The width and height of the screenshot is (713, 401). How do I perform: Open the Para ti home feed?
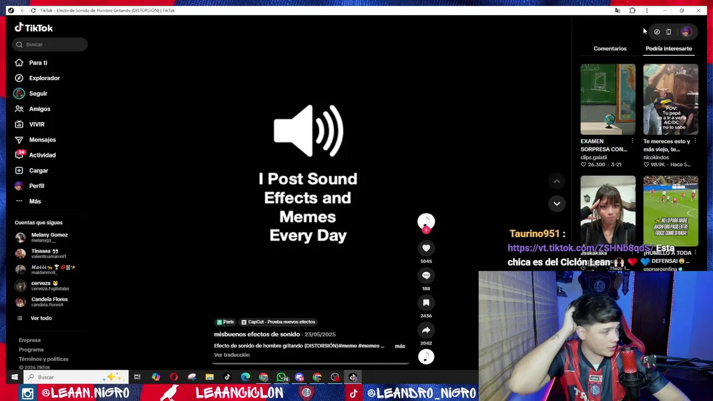[31, 63]
